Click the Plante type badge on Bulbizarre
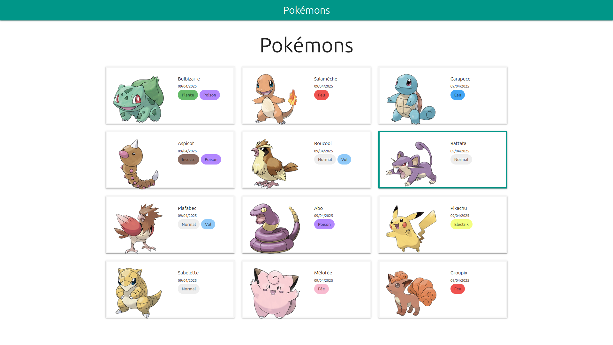613x345 pixels. 187,95
